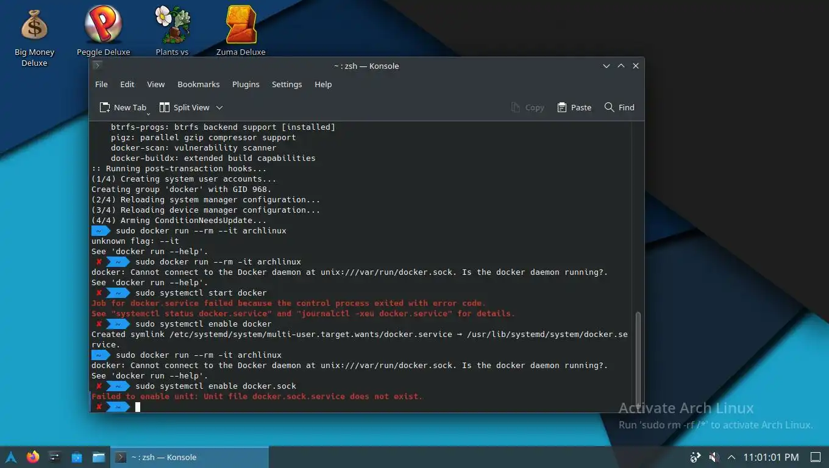Screen dimensions: 829x468
Task: Launch Peggle Deluxe from the desktop
Action: click(x=103, y=30)
